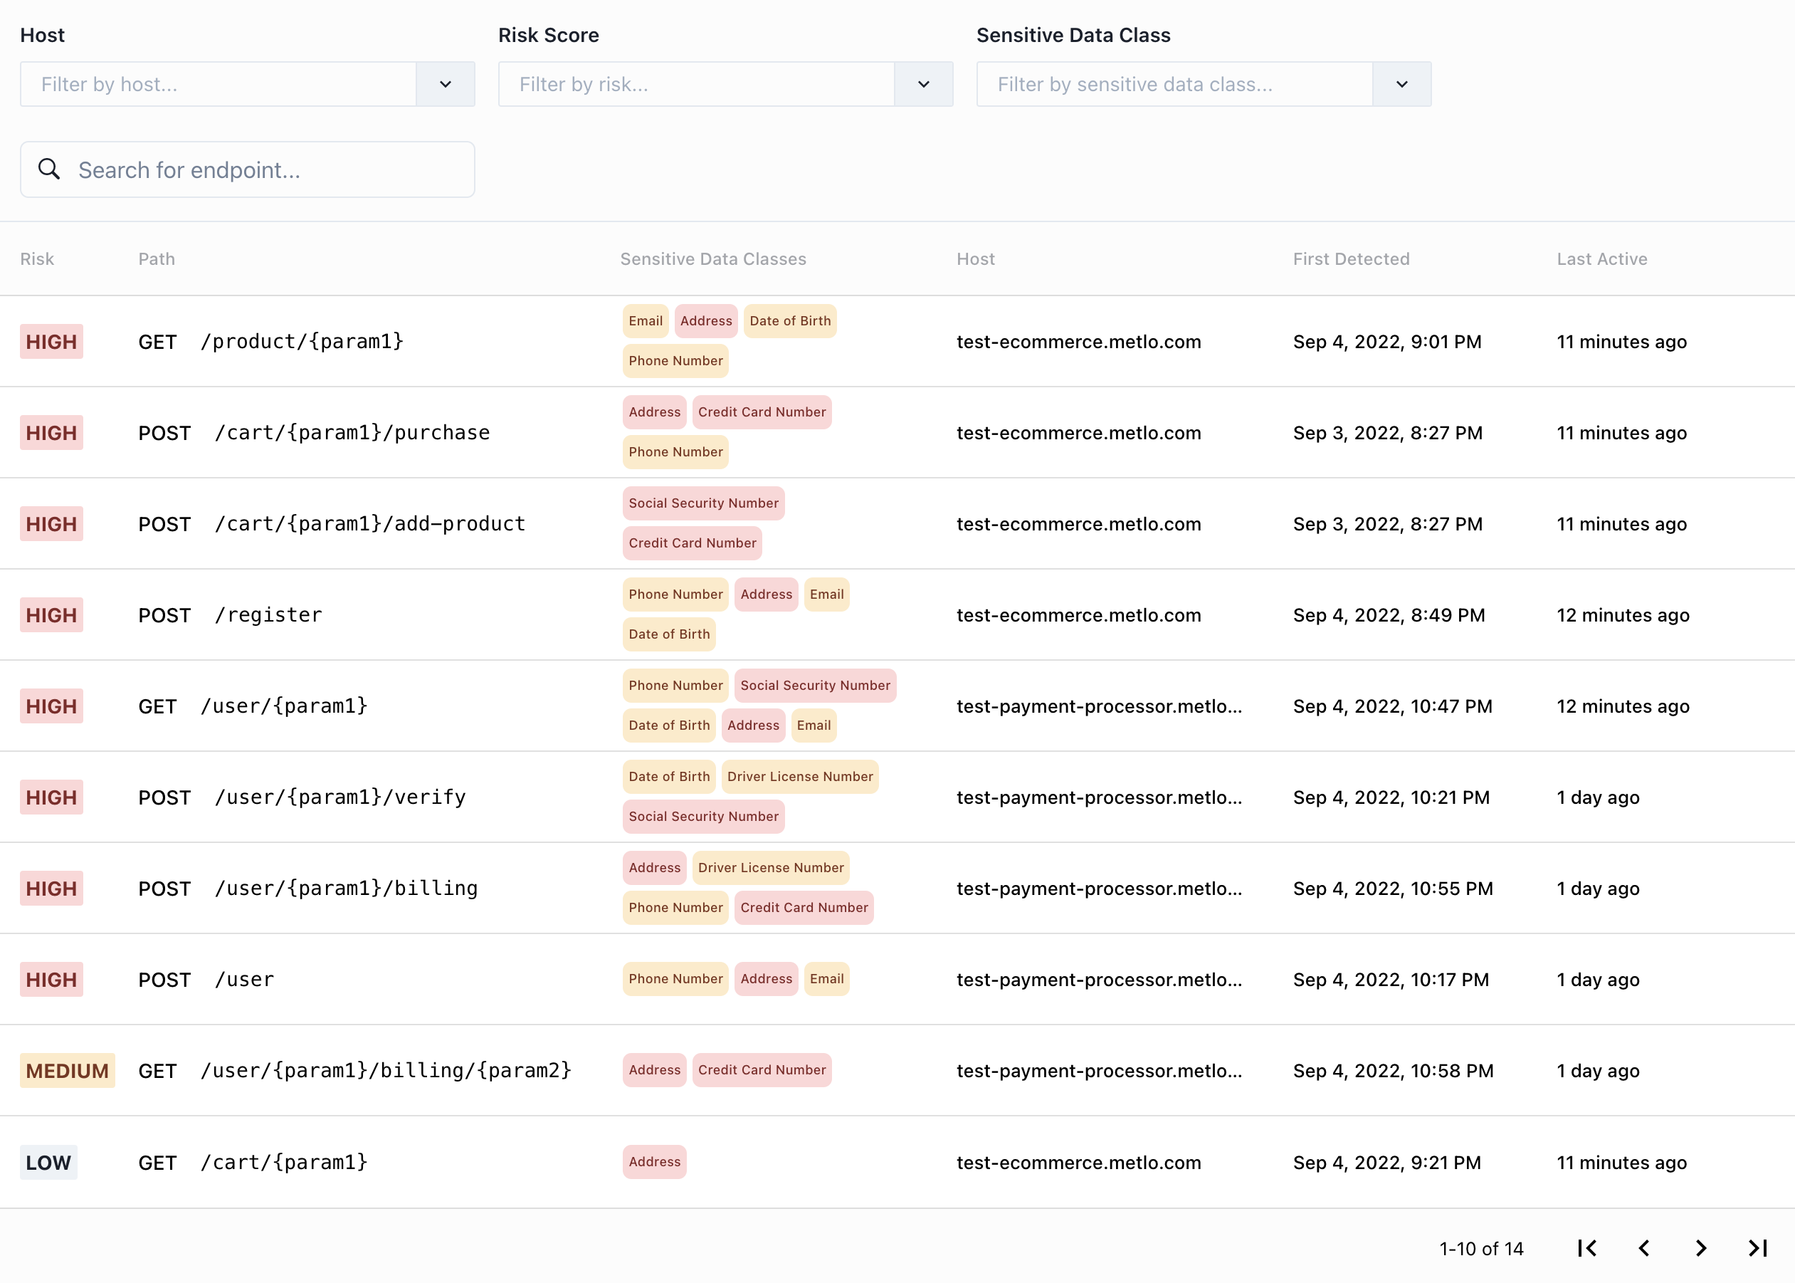1795x1283 pixels.
Task: Click the Path column header
Action: (157, 259)
